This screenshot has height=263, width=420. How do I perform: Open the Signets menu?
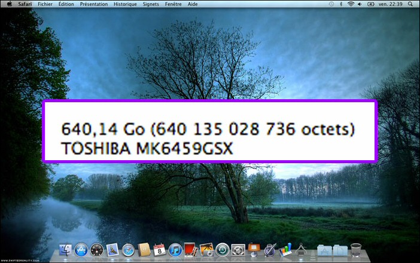(x=151, y=4)
